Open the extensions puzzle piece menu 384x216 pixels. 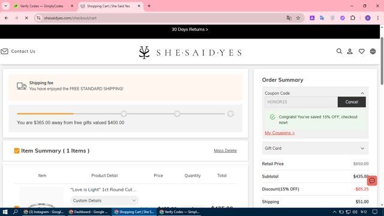pos(353,18)
